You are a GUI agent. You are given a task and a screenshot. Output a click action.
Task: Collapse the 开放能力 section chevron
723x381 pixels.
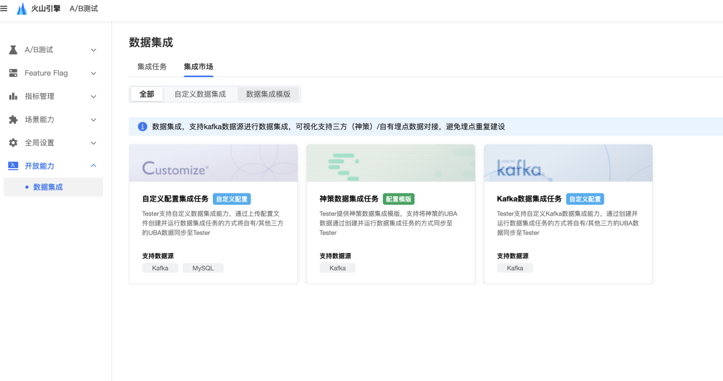(x=94, y=165)
